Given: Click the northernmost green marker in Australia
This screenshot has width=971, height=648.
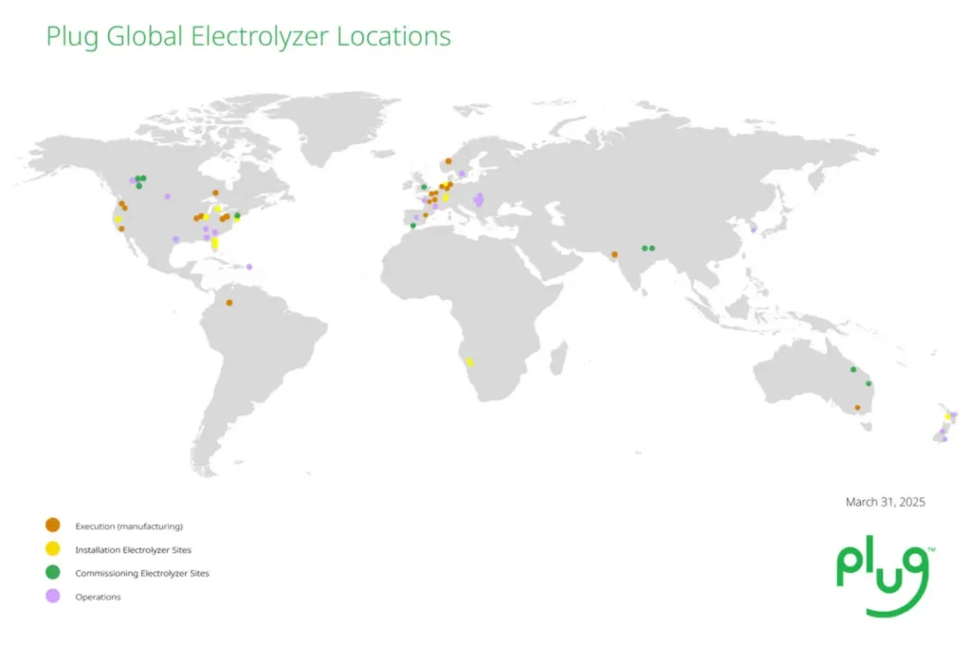Looking at the screenshot, I should click(852, 369).
